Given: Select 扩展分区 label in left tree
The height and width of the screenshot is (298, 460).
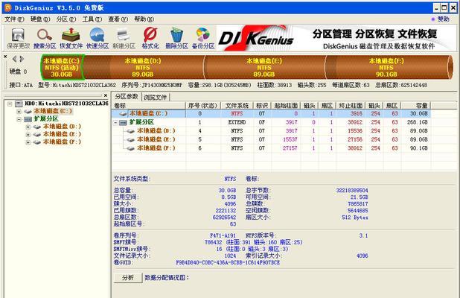Looking at the screenshot, I should point(46,119).
